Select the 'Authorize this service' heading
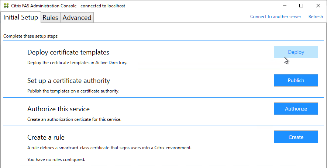The width and height of the screenshot is (327, 168). [58, 109]
